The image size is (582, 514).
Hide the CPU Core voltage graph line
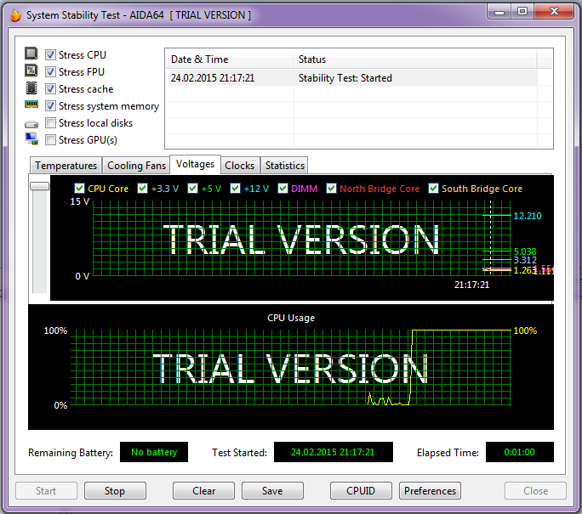[80, 189]
